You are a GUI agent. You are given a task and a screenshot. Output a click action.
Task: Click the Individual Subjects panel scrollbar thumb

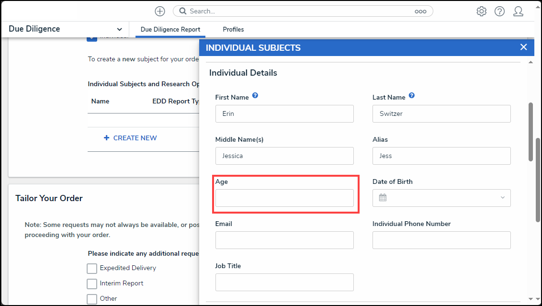531,132
